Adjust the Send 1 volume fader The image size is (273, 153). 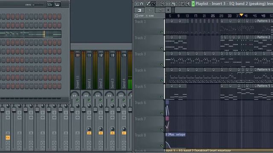[x=84, y=110]
